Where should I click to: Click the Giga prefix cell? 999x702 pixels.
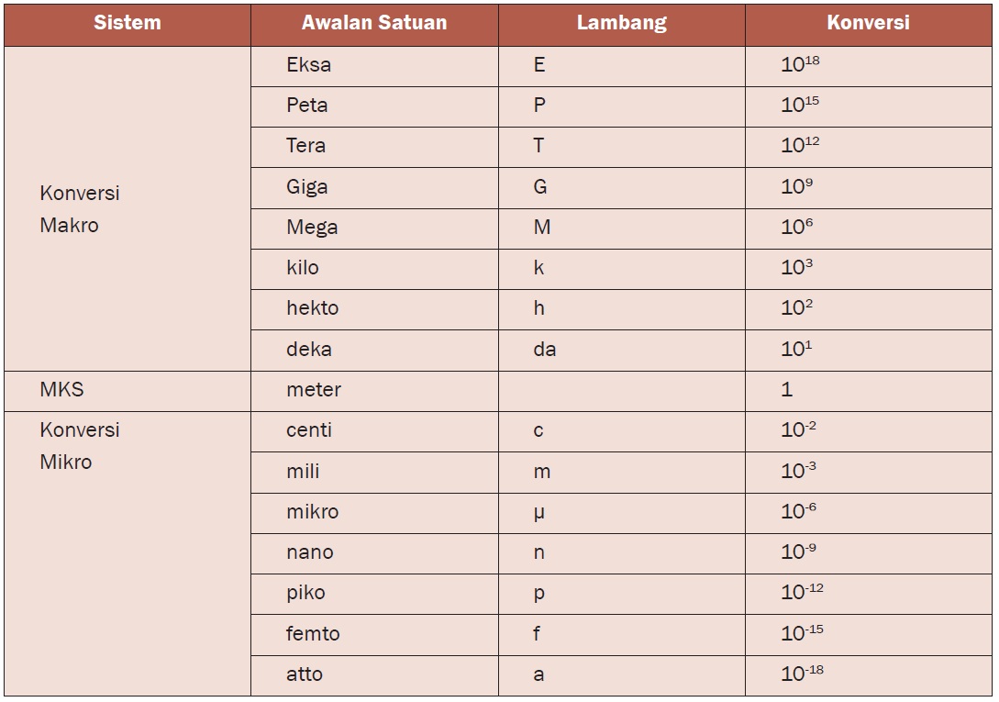coord(306,187)
